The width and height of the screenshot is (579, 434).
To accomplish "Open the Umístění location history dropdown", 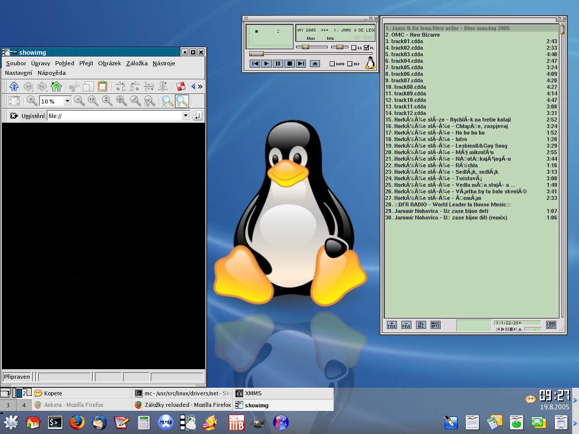I will click(x=185, y=116).
